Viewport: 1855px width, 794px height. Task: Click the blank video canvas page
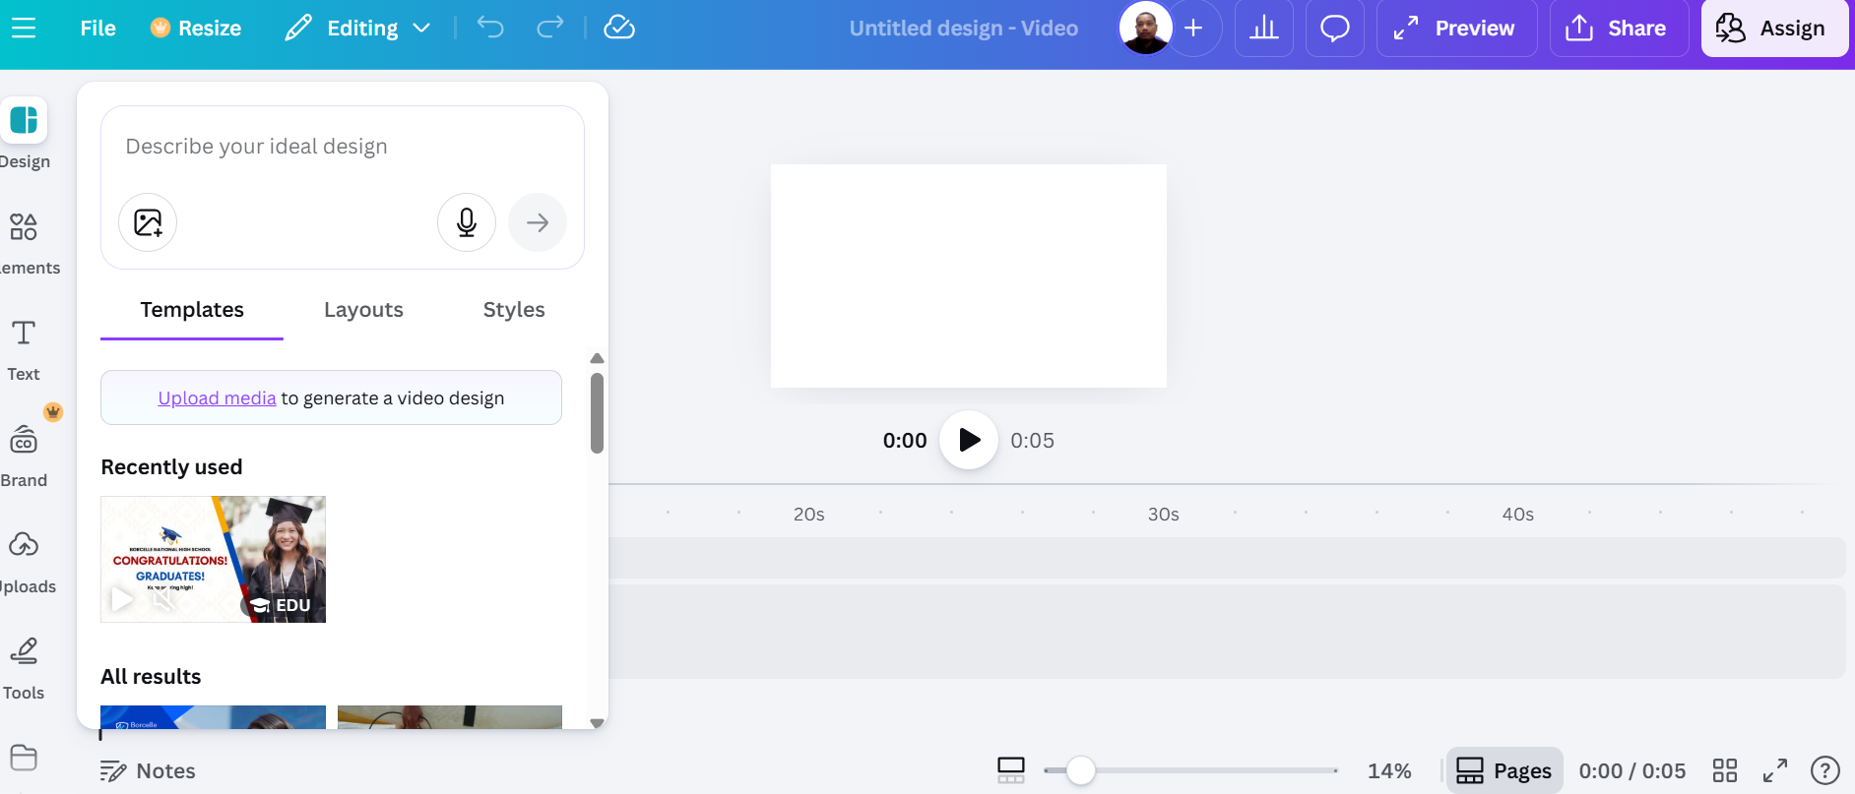(969, 275)
